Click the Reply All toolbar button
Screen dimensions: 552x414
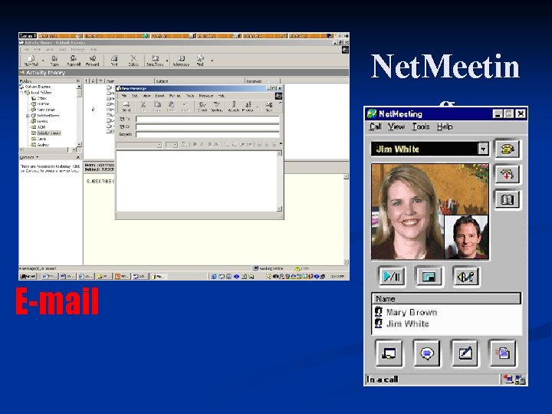(x=74, y=61)
